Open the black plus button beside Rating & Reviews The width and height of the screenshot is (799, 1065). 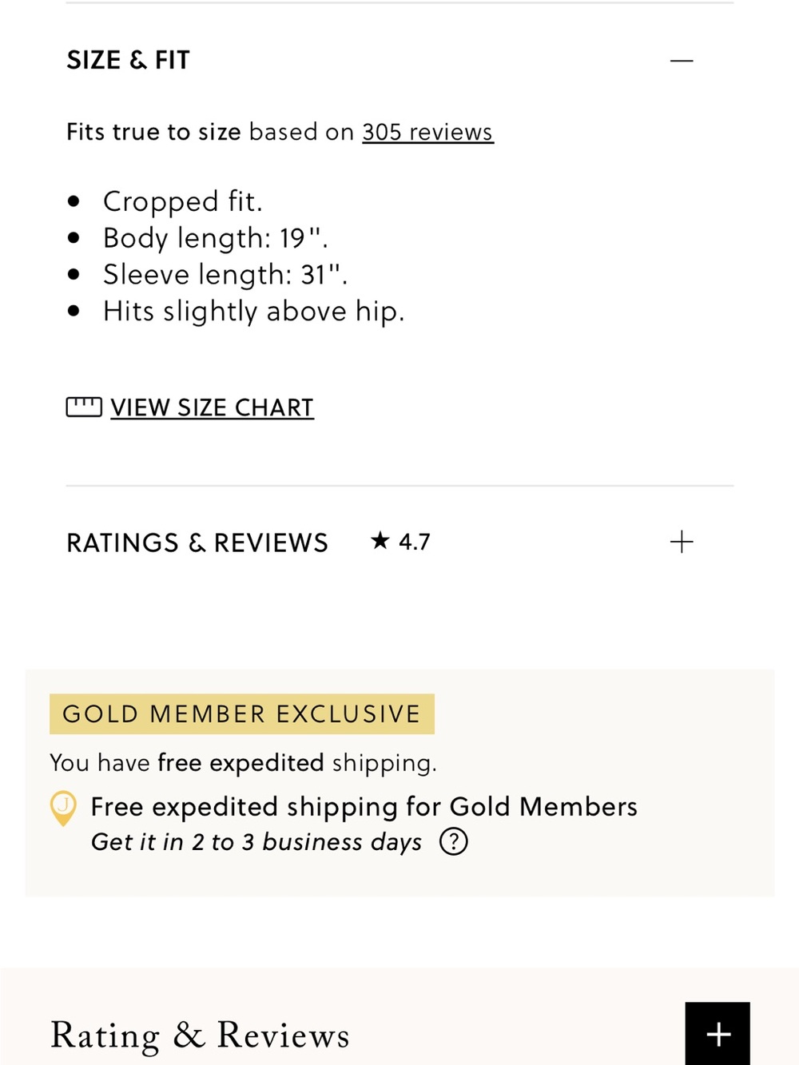[x=718, y=1034]
